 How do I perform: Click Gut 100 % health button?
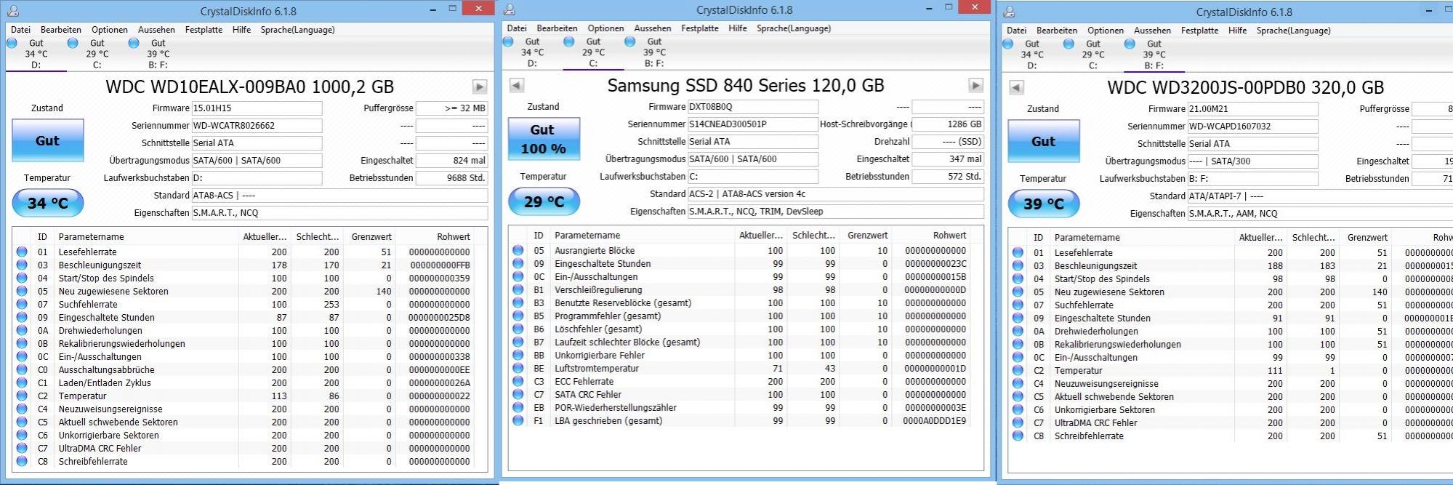(544, 139)
